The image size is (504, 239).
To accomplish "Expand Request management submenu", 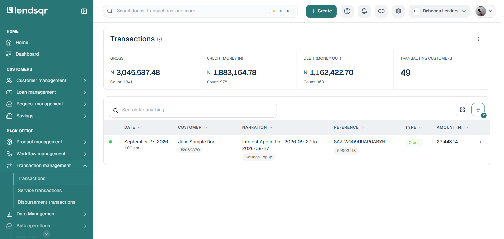I will (x=85, y=104).
